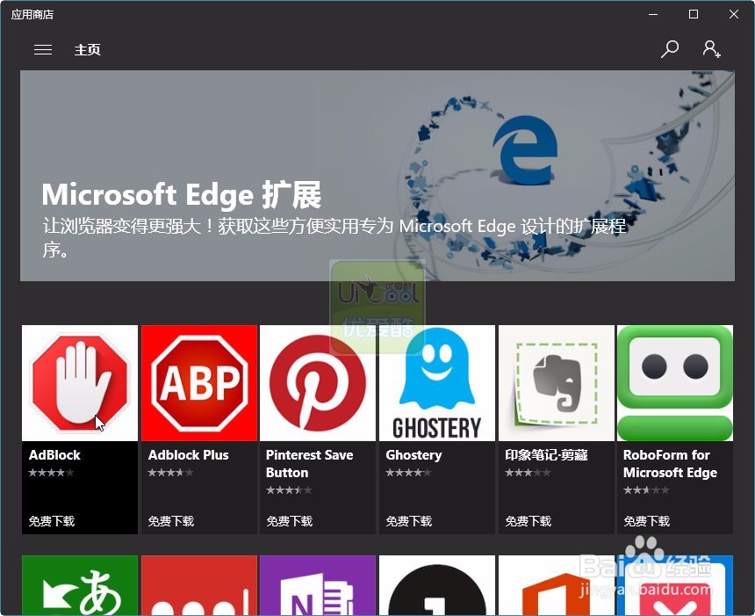Viewport: 755px width, 616px height.
Task: Click the RoboForm star rating
Action: 646,490
